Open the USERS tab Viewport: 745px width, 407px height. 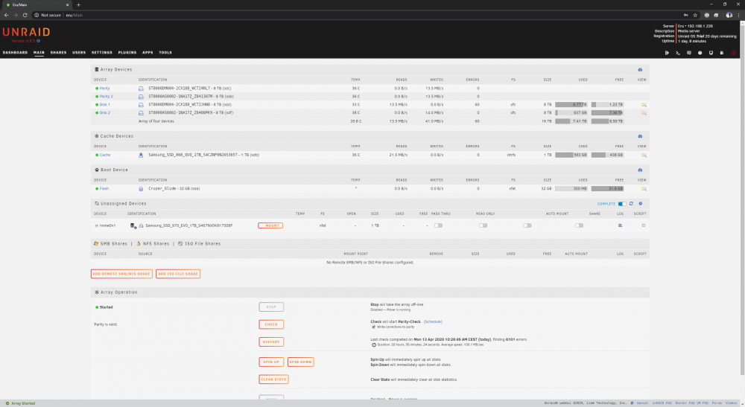point(79,53)
